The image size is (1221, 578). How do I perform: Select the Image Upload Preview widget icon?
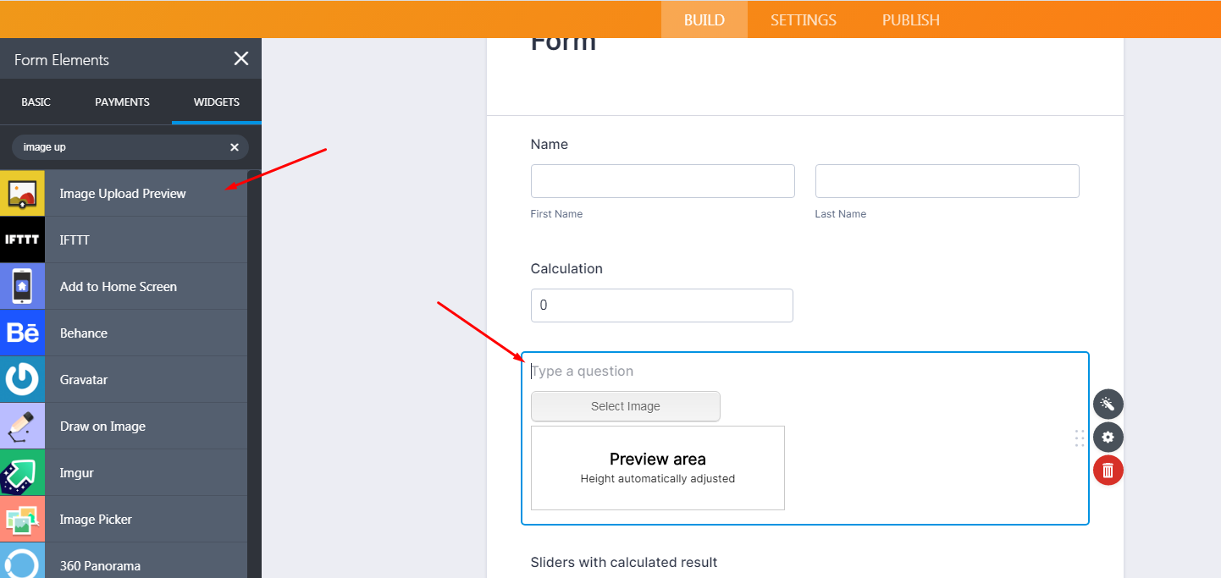coord(22,193)
